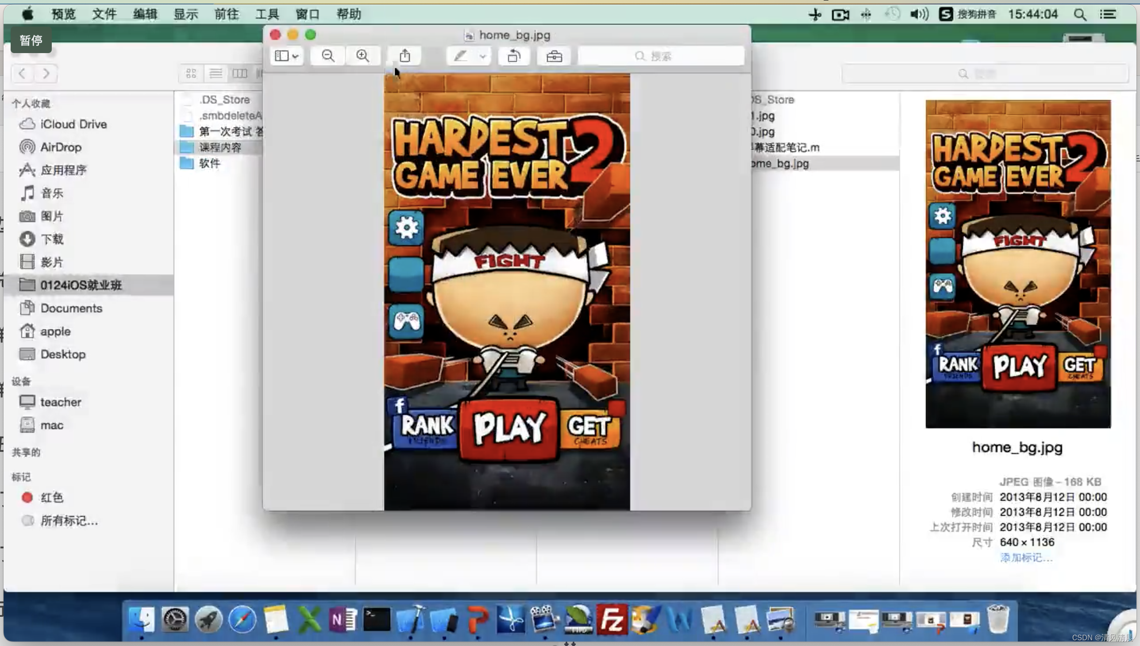Show the markup toolbox in Preview
1140x646 pixels.
click(554, 56)
